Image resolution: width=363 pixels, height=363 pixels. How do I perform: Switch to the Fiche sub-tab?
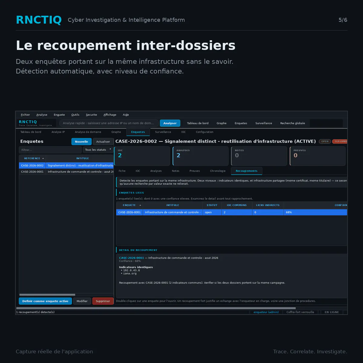coord(122,171)
